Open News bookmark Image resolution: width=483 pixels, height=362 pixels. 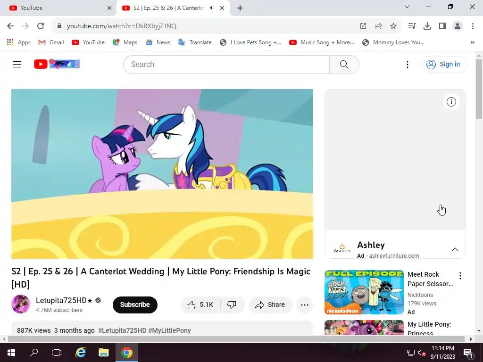coord(158,42)
